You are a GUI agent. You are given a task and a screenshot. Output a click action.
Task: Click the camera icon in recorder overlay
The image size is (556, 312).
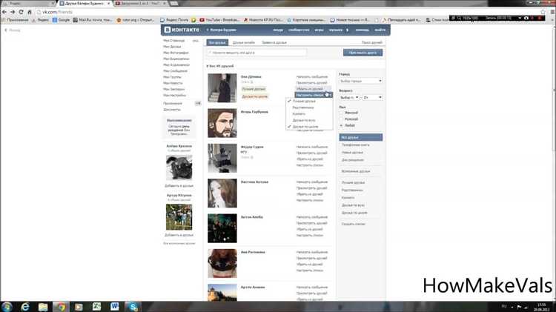(x=526, y=18)
